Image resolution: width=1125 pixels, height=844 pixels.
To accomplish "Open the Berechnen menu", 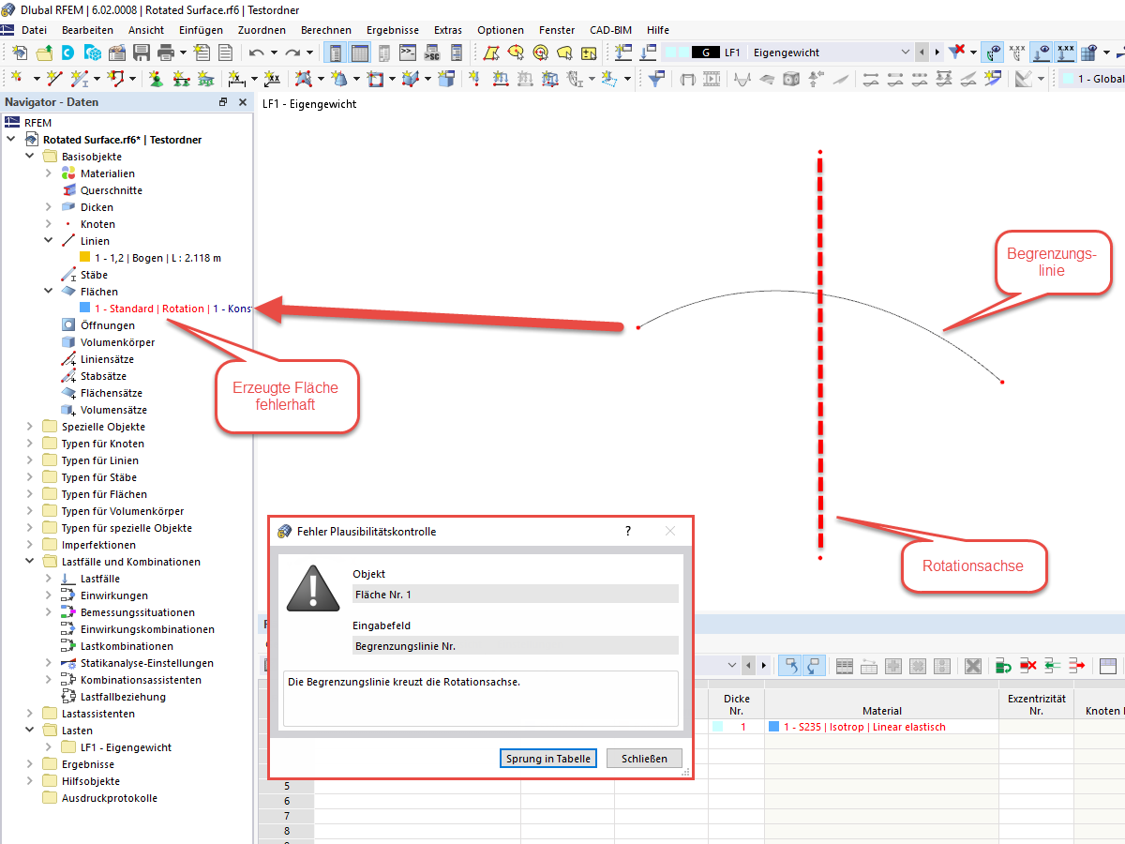I will click(x=325, y=29).
